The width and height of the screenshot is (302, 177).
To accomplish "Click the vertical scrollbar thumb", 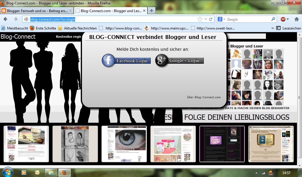I will tap(300, 98).
